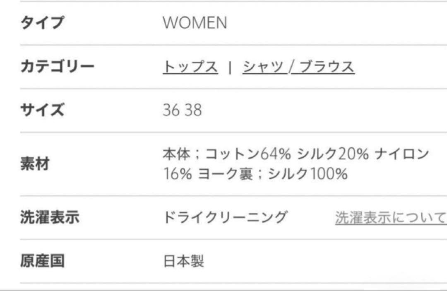Select the WOMEN type value
447x291 pixels.
pyautogui.click(x=195, y=23)
